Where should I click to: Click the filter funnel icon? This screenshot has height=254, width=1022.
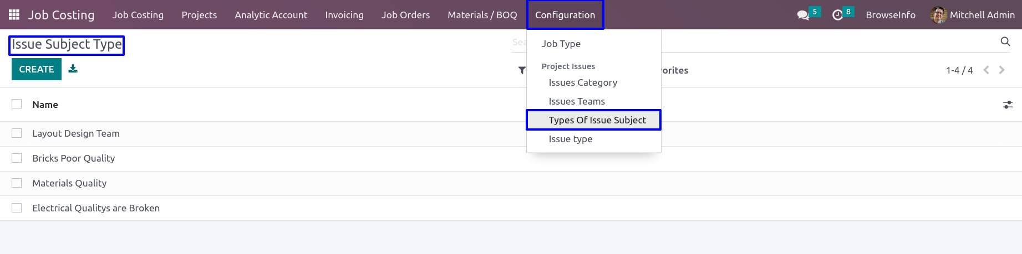tap(522, 70)
